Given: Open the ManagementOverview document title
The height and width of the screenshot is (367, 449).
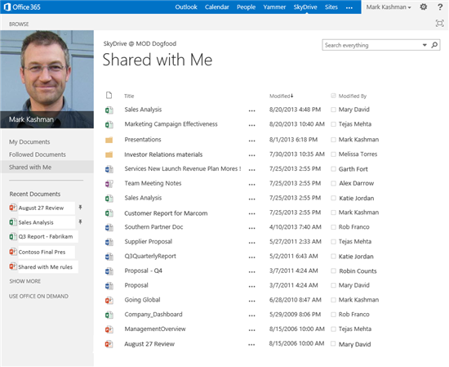Looking at the screenshot, I should [x=155, y=329].
